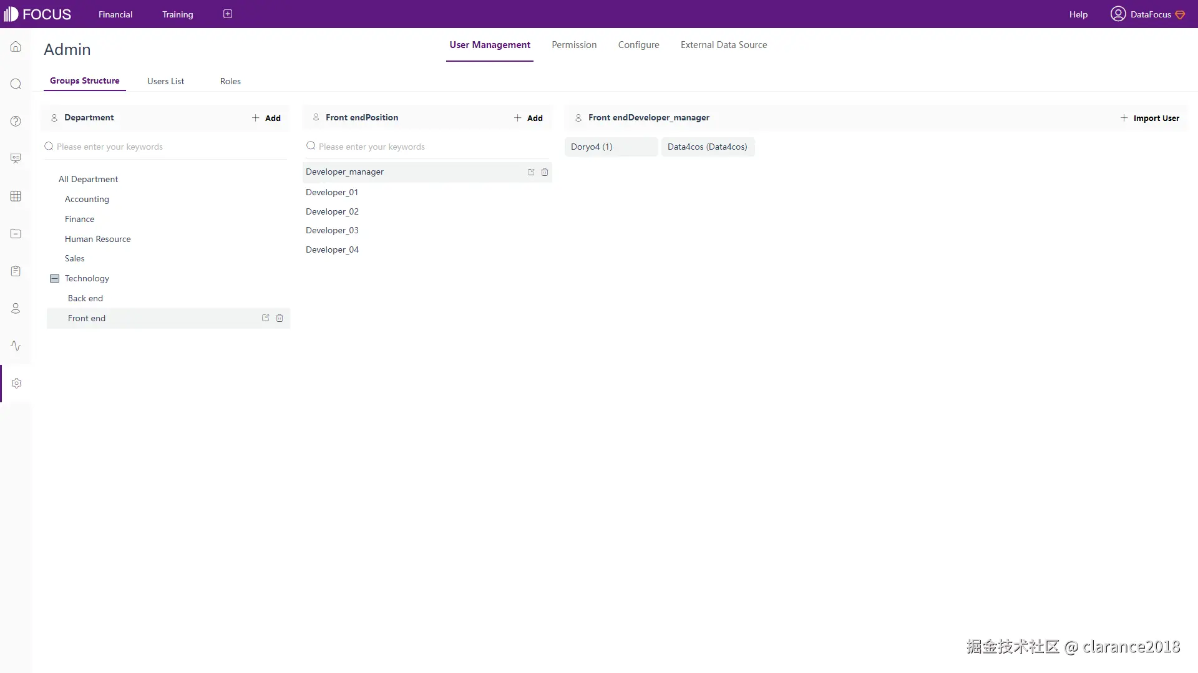Open the add new tab plus icon in top bar
The width and height of the screenshot is (1198, 673).
tap(228, 14)
